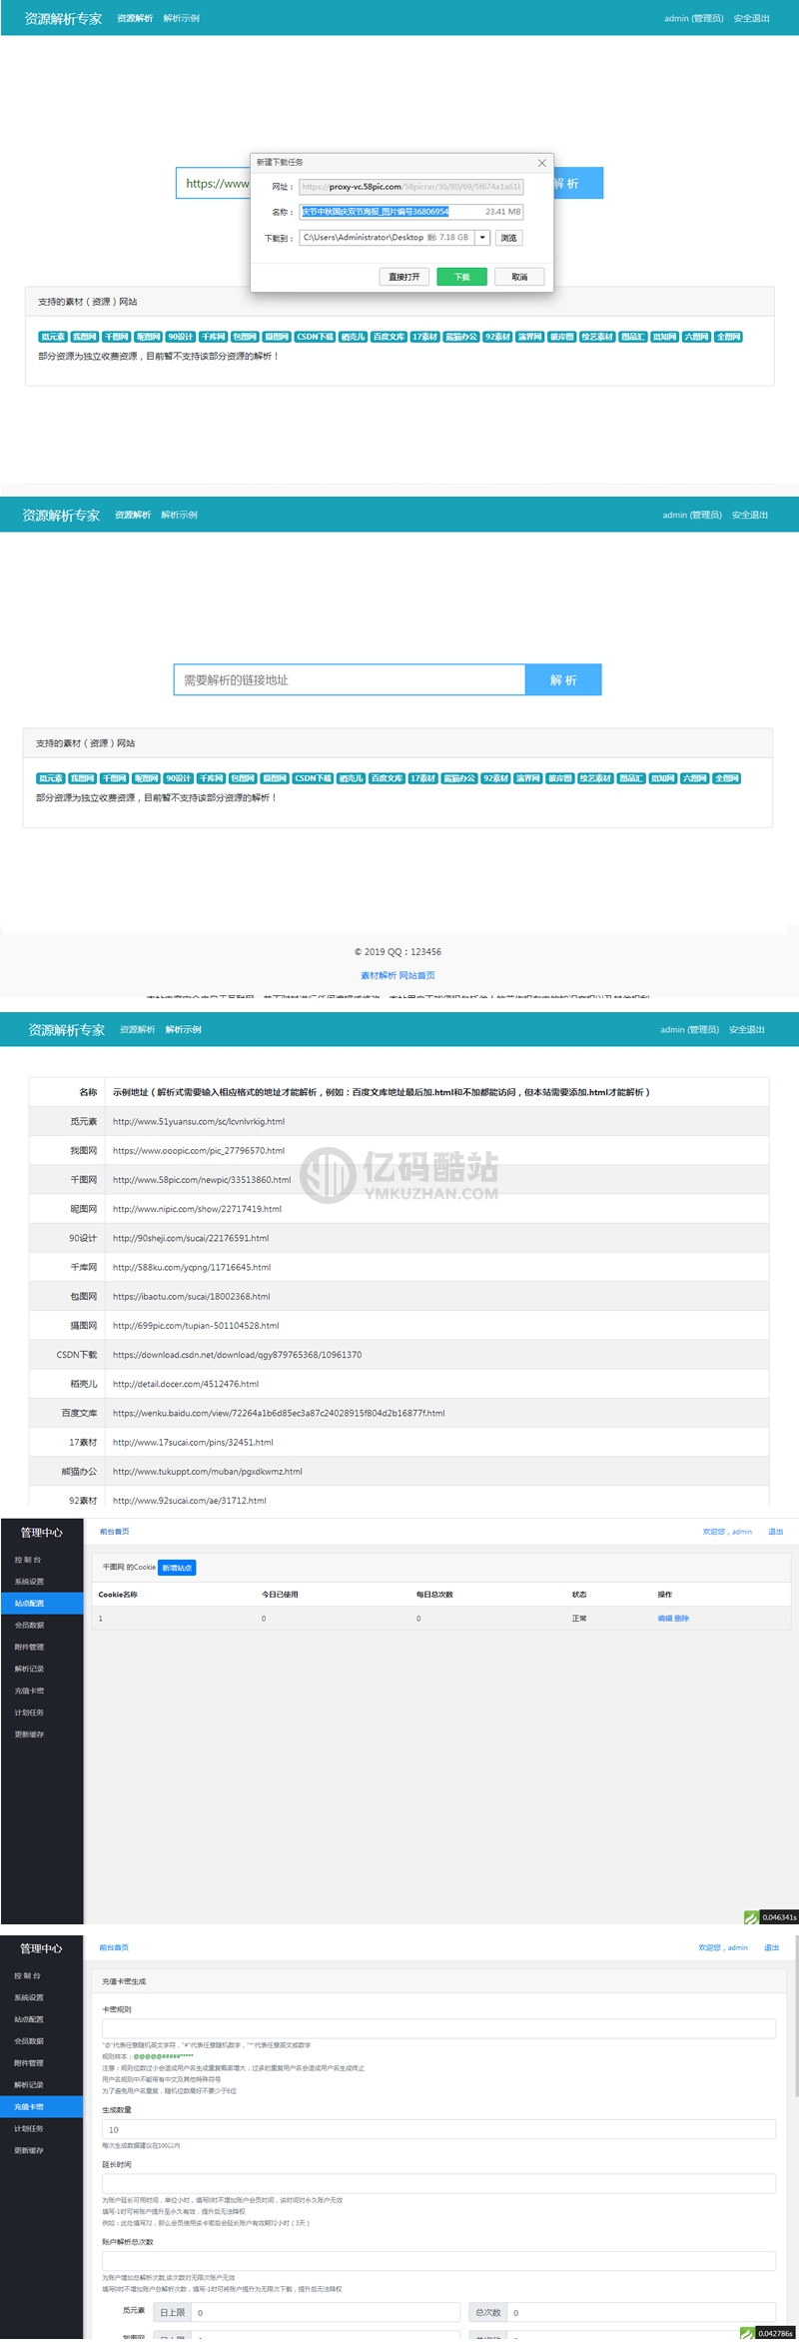Click the blue 新增站点 button
The width and height of the screenshot is (799, 2351).
point(177,1568)
